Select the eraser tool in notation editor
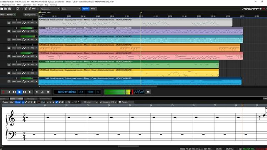Screen dimensions: 267x150 click(x=29, y=102)
